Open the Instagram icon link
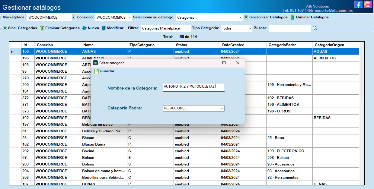The height and width of the screenshot is (189, 374). pyautogui.click(x=368, y=5)
